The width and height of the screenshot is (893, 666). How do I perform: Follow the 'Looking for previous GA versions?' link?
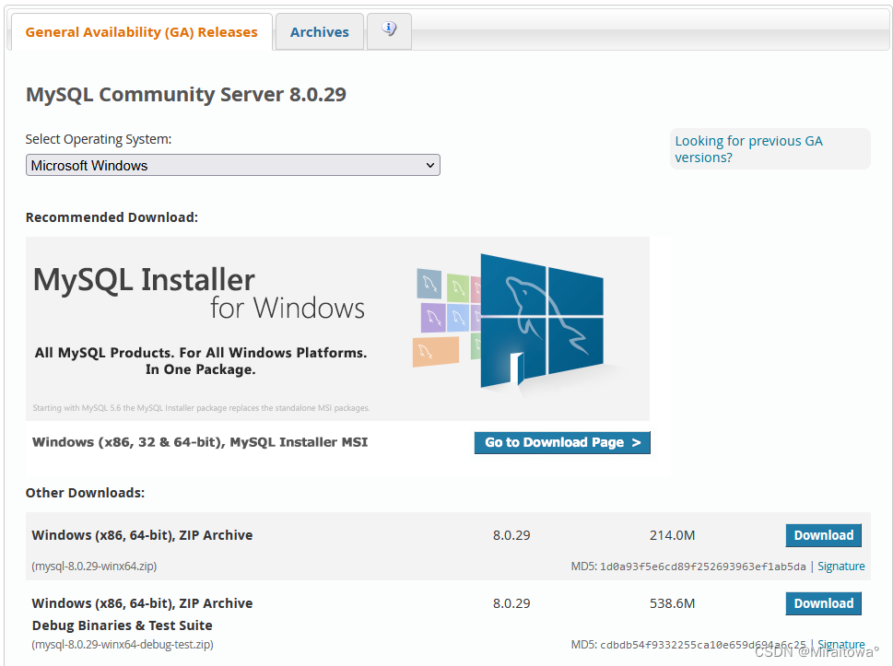(x=749, y=149)
